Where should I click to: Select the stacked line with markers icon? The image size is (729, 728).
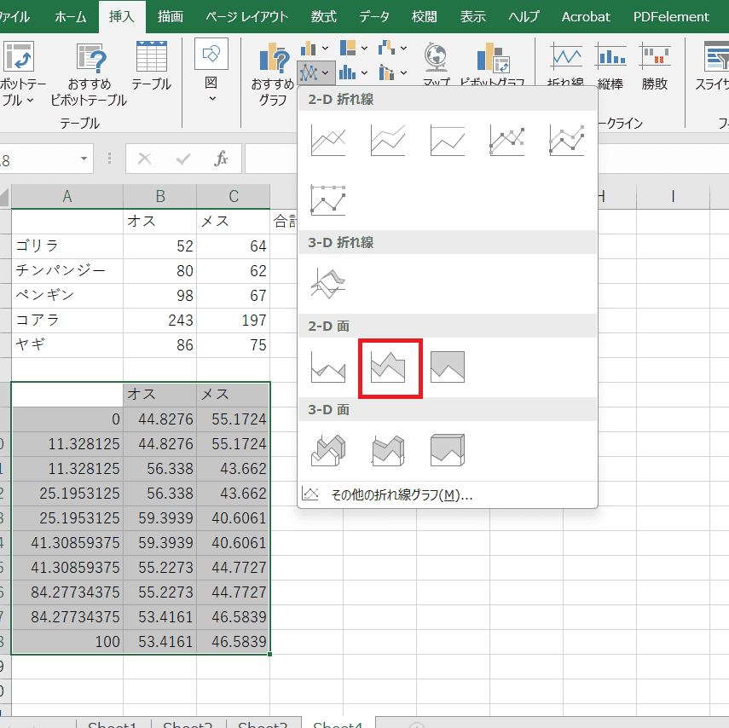(566, 141)
